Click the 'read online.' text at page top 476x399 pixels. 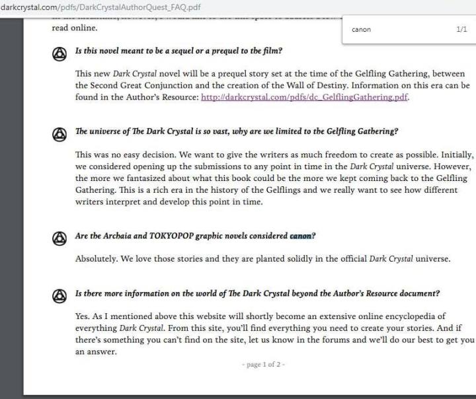75,28
